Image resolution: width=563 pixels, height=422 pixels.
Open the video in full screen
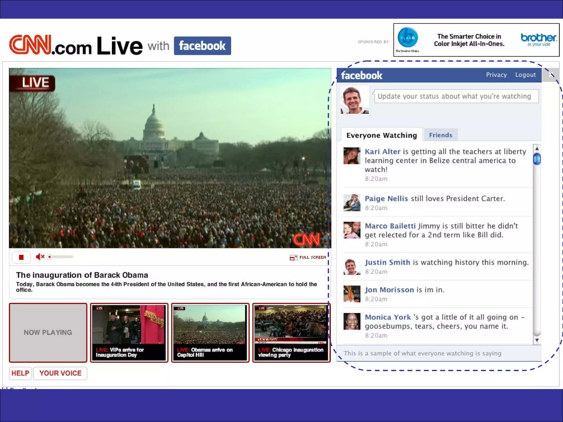tap(308, 257)
